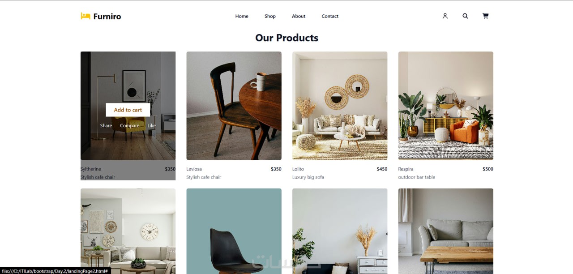The height and width of the screenshot is (274, 573).
Task: Compare the Syltherine product
Action: point(130,126)
